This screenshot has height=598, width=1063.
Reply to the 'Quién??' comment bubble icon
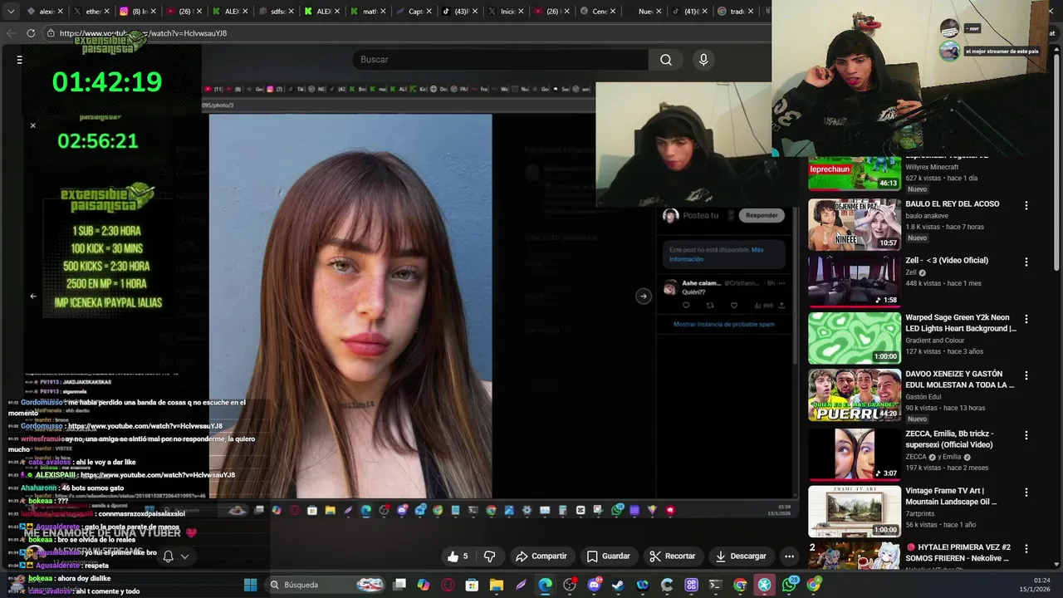click(x=686, y=306)
